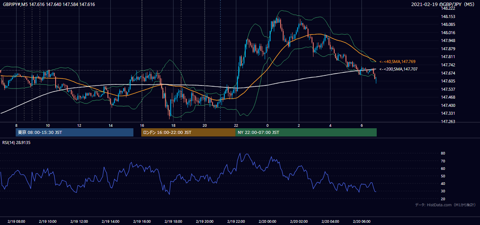Viewport: 480px width, 225px height.
Task: Click the 2/20 06:00 time label
Action: 361,222
